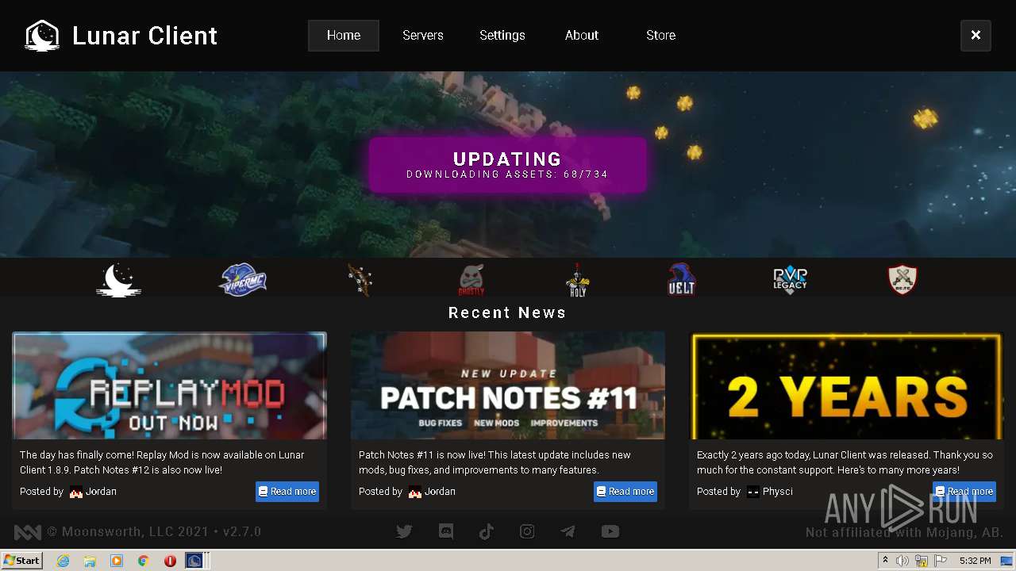Click the Lunar Client moon logo in header
Viewport: 1016px width, 571px height.
42,36
